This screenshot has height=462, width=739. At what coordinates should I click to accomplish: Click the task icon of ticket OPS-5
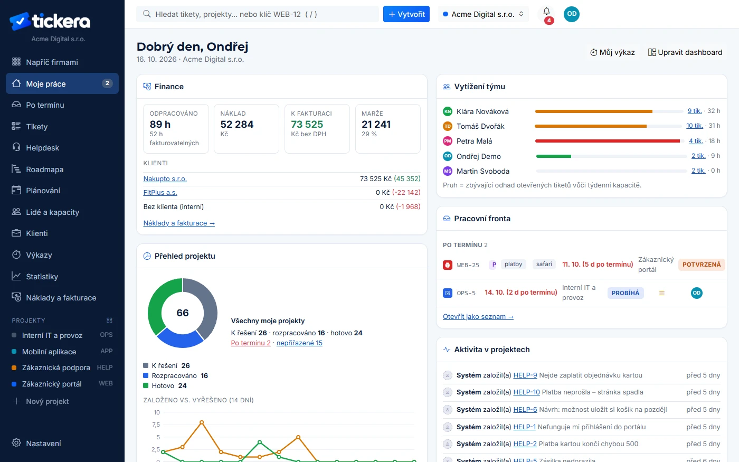tap(448, 293)
